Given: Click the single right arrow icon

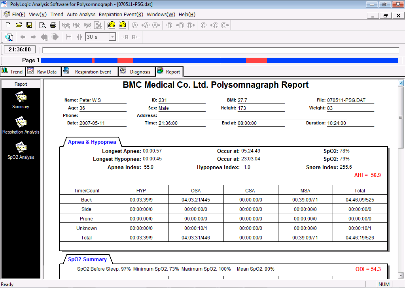Looking at the screenshot, I should click(x=33, y=37).
